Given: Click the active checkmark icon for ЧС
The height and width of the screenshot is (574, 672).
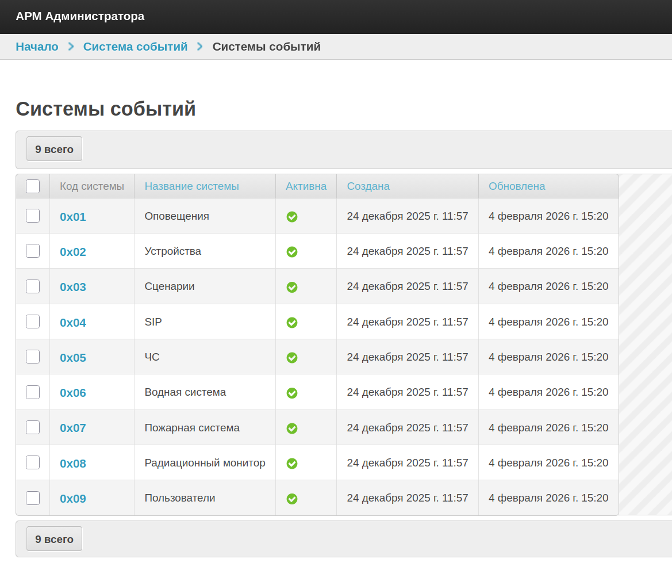Looking at the screenshot, I should coord(292,358).
